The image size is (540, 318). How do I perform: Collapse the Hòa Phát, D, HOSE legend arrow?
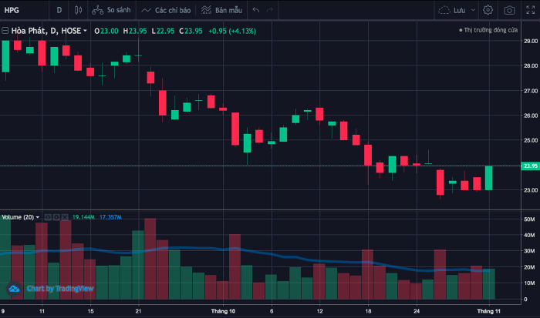(85, 31)
